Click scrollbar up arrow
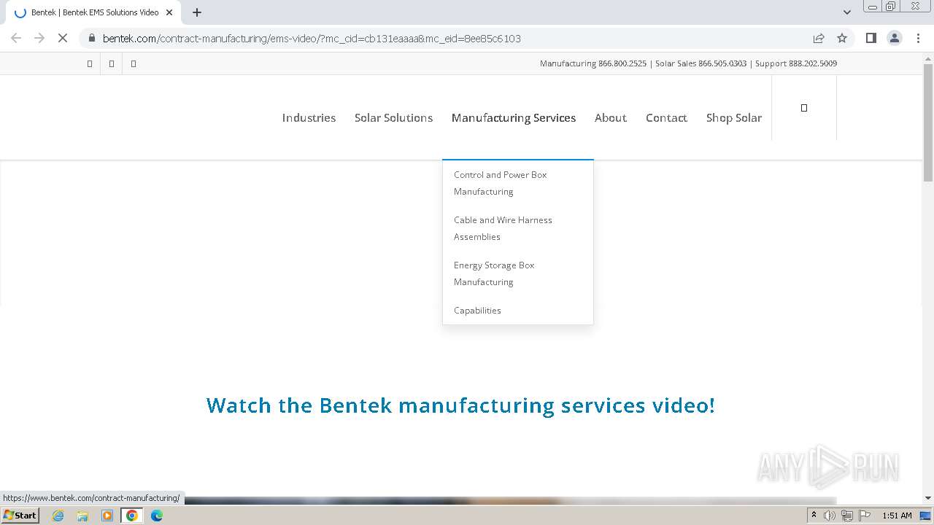 point(928,59)
